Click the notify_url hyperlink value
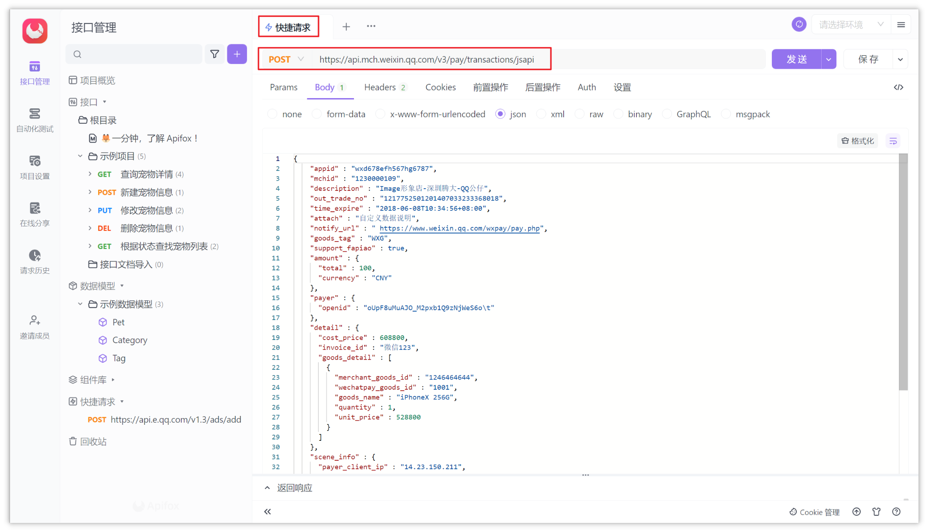Image resolution: width=926 pixels, height=530 pixels. click(x=461, y=228)
